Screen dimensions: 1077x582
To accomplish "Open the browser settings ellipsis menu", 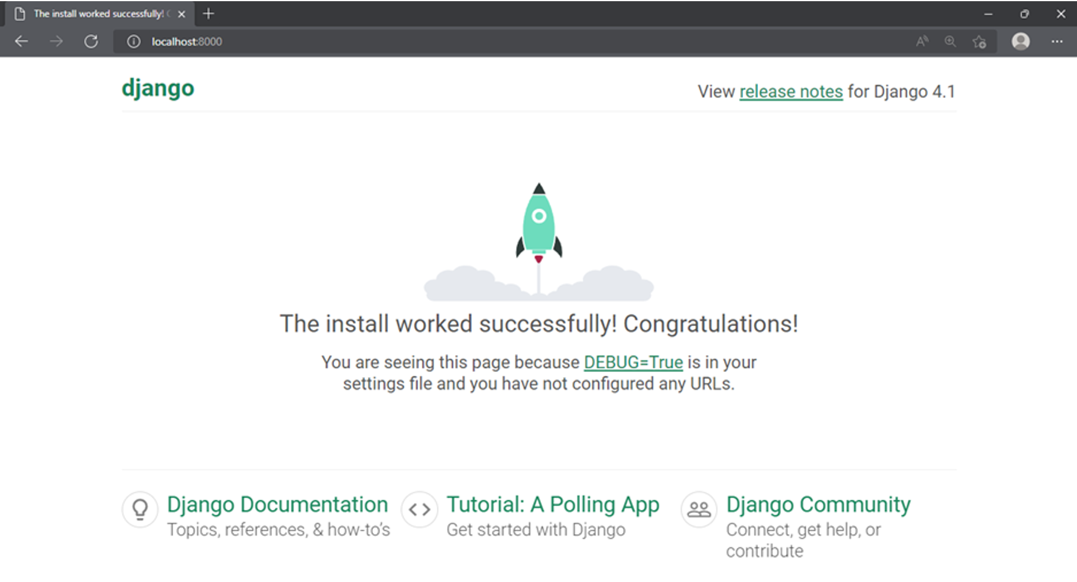I will [1057, 41].
